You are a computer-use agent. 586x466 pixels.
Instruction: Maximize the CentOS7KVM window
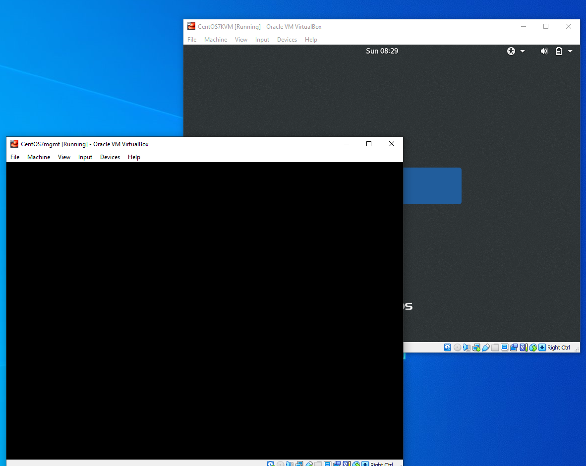pyautogui.click(x=546, y=27)
